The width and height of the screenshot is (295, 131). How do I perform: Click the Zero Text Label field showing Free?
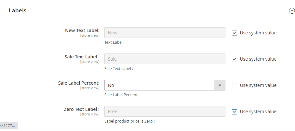(x=165, y=112)
